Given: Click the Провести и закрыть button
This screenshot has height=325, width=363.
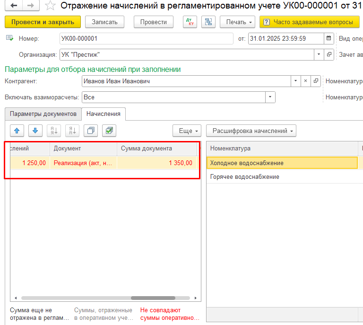Looking at the screenshot, I should click(43, 22).
